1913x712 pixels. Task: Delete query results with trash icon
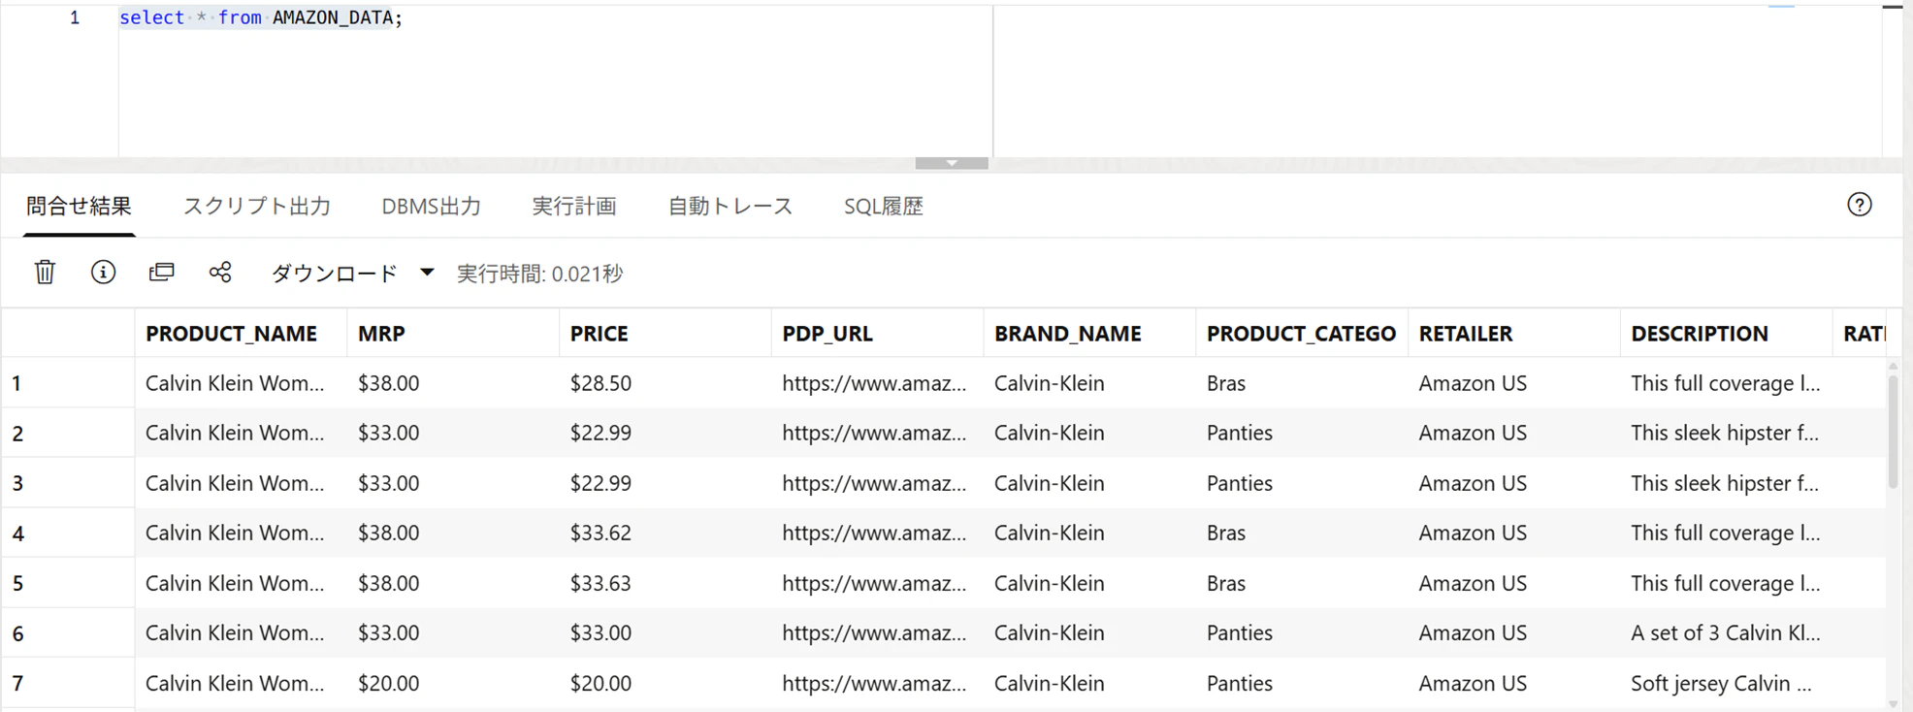[45, 273]
